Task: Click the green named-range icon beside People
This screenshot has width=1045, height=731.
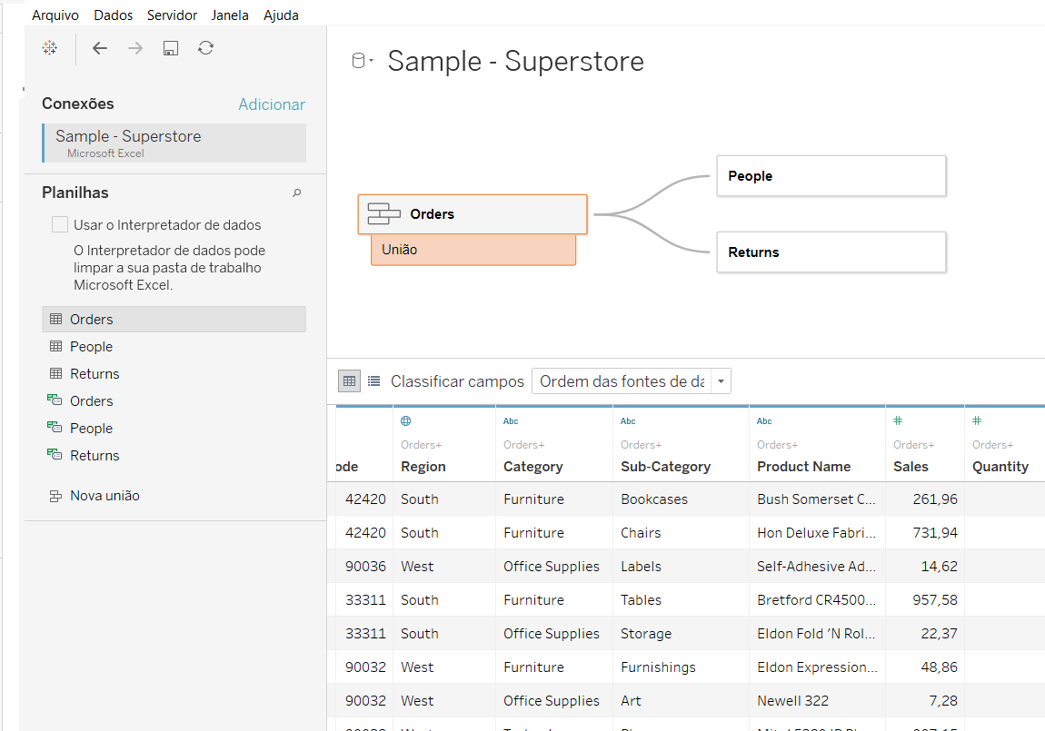Action: pyautogui.click(x=55, y=428)
